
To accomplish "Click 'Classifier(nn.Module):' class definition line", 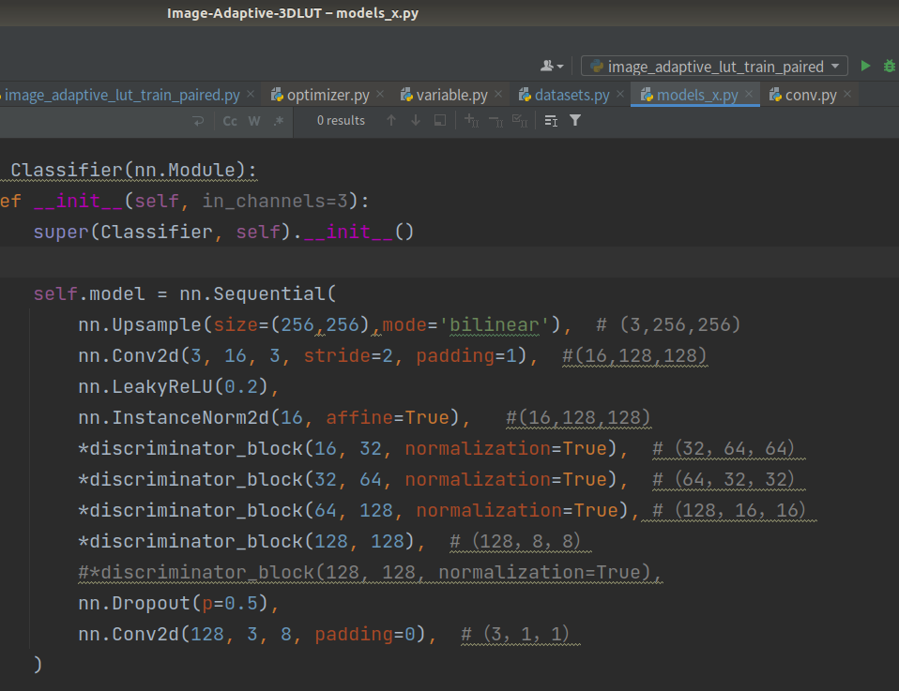I will (133, 171).
